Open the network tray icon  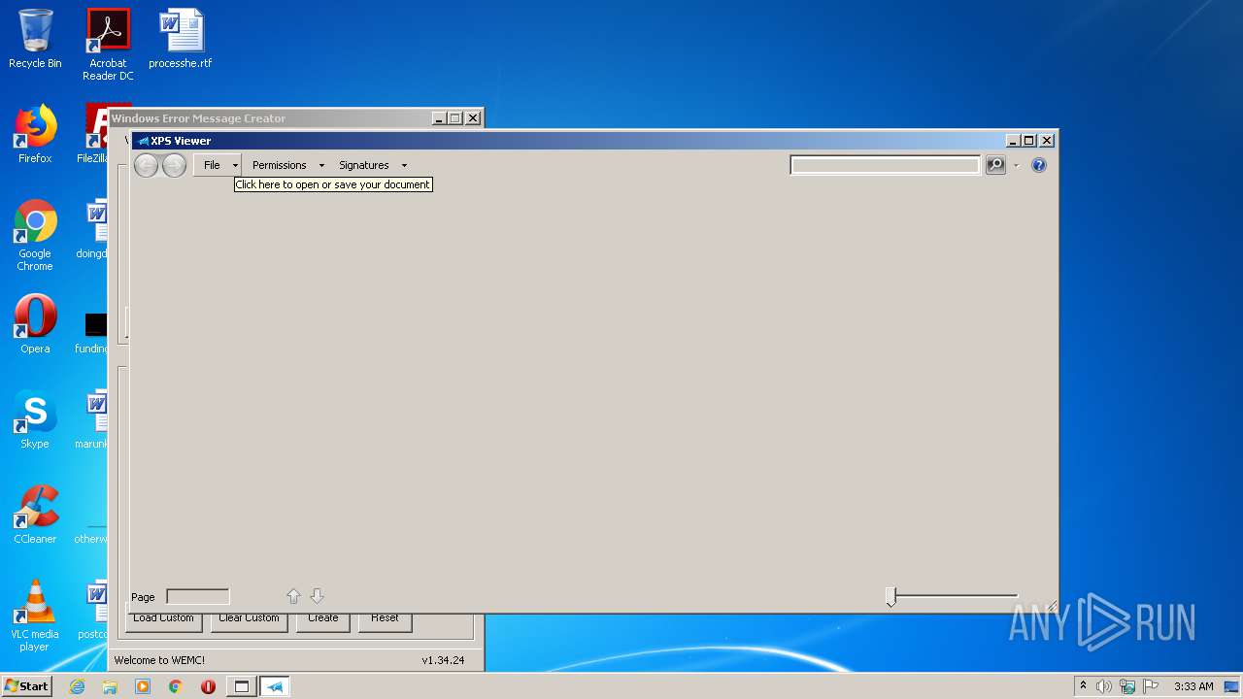(1127, 686)
